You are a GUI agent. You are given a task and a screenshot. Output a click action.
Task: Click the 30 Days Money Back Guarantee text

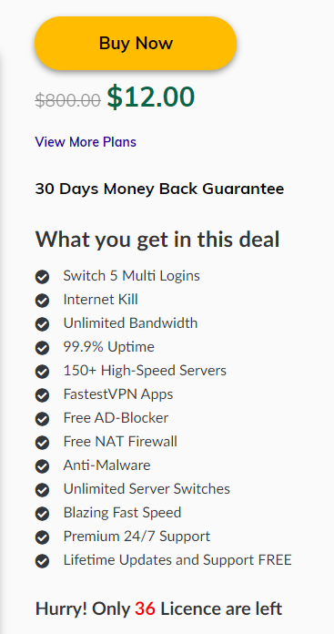pos(159,189)
